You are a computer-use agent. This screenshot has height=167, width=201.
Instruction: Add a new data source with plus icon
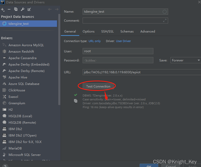click(x=3, y=10)
